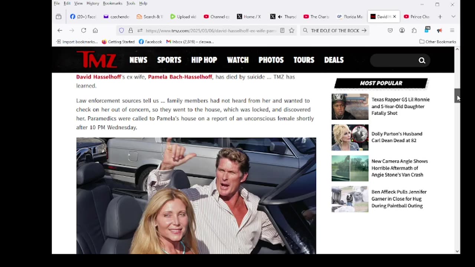This screenshot has width=475, height=267.
Task: Open TMZ SPORTS section
Action: coord(169,60)
